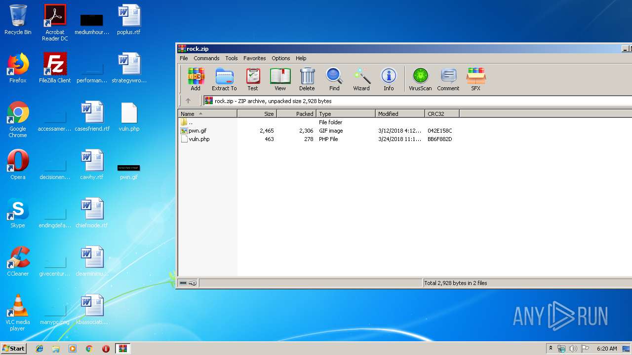Open Internet Explorer from taskbar
The image size is (632, 355).
39,349
